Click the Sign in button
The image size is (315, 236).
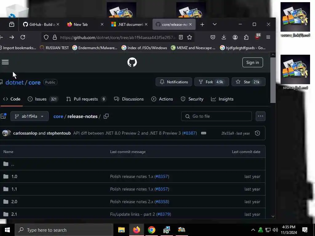[x=253, y=62]
